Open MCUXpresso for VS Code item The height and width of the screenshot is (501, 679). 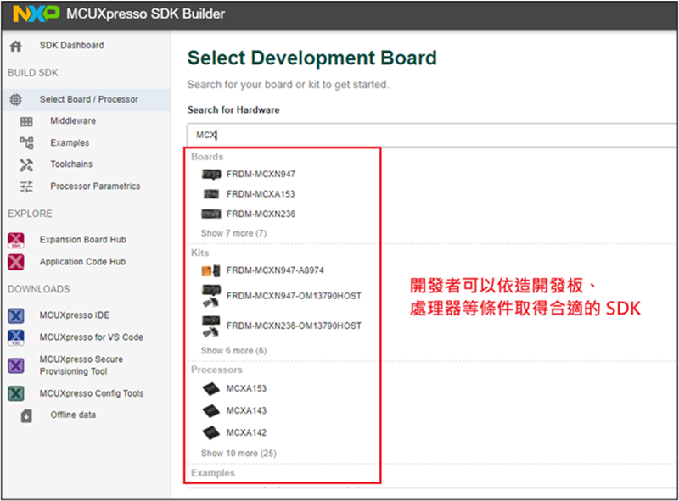point(91,337)
